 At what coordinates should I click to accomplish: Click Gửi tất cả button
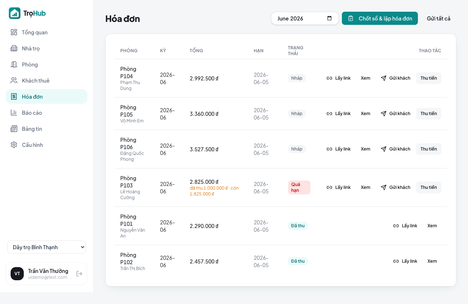click(438, 18)
